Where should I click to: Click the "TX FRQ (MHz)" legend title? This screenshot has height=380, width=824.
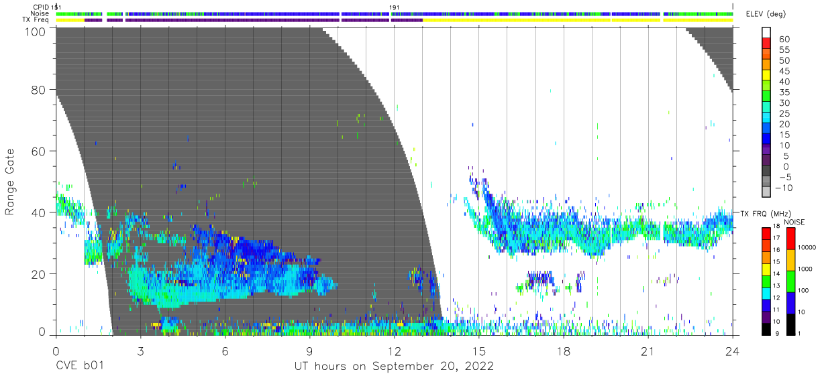coord(767,213)
